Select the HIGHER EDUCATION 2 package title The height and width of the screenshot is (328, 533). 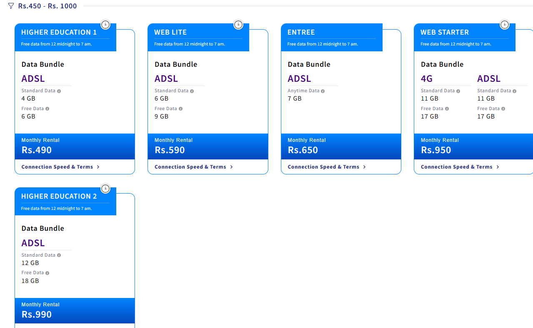tap(59, 196)
